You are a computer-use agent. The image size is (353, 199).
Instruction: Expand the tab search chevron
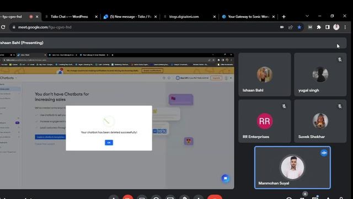tap(307, 16)
